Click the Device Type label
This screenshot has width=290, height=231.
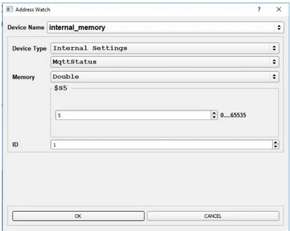coord(29,49)
